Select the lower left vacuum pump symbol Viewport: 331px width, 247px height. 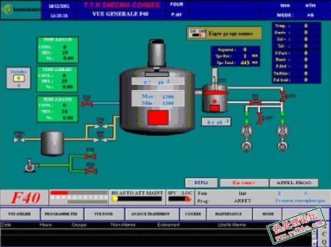pyautogui.click(x=246, y=146)
